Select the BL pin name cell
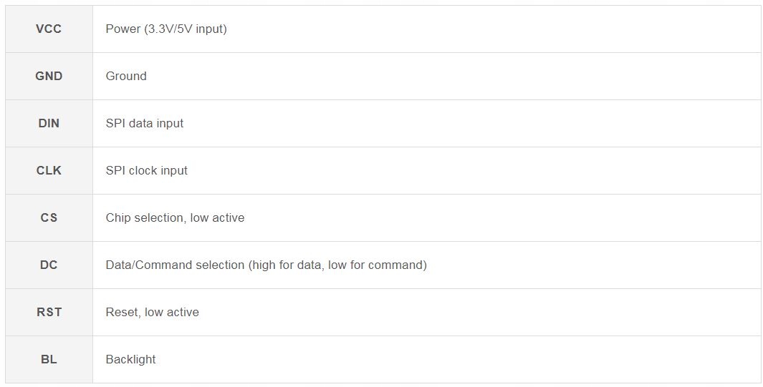Screen dimensions: 763x387 click(49, 360)
